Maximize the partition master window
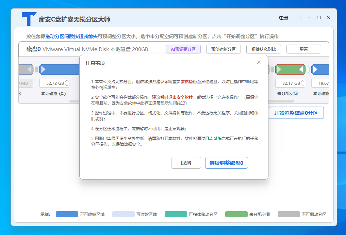 [x=319, y=17]
